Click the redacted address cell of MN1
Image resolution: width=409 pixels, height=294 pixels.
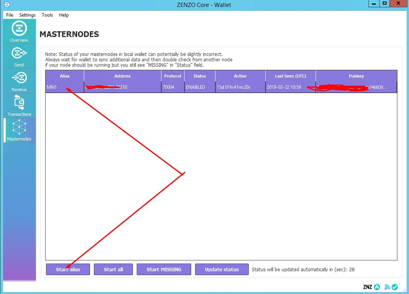coord(122,87)
